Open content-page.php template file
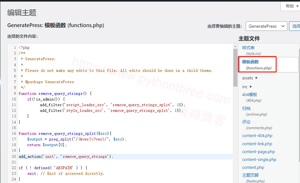 coord(258,152)
